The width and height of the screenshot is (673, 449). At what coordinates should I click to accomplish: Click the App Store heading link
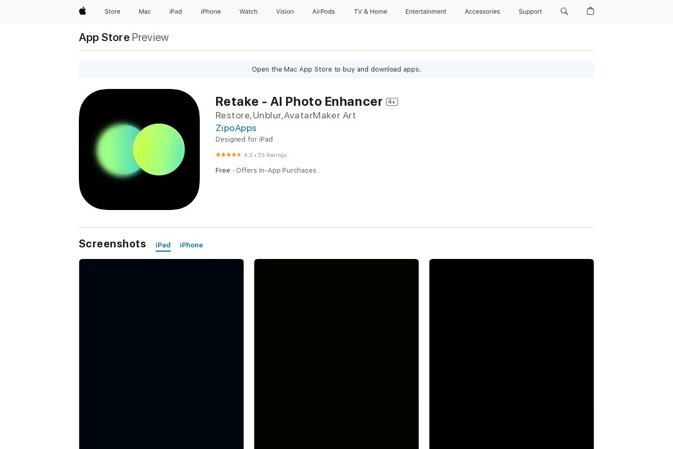point(104,37)
